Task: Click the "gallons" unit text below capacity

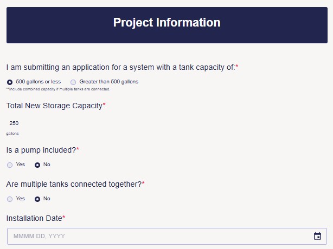Action: point(12,133)
